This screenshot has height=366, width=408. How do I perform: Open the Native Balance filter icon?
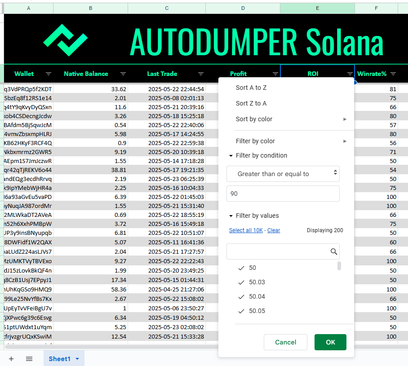click(x=123, y=74)
